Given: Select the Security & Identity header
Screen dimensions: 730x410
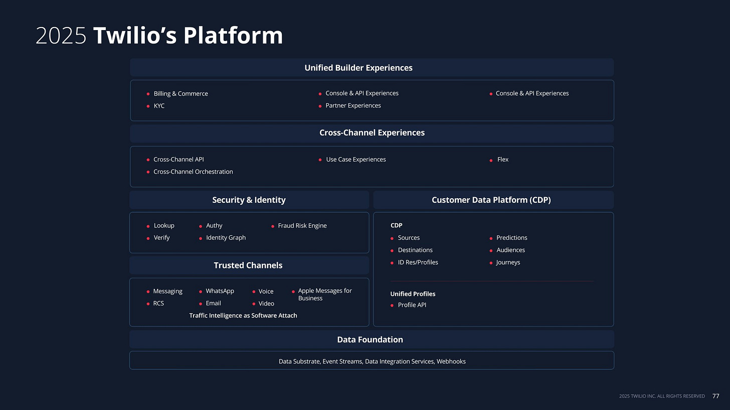Looking at the screenshot, I should tap(249, 200).
